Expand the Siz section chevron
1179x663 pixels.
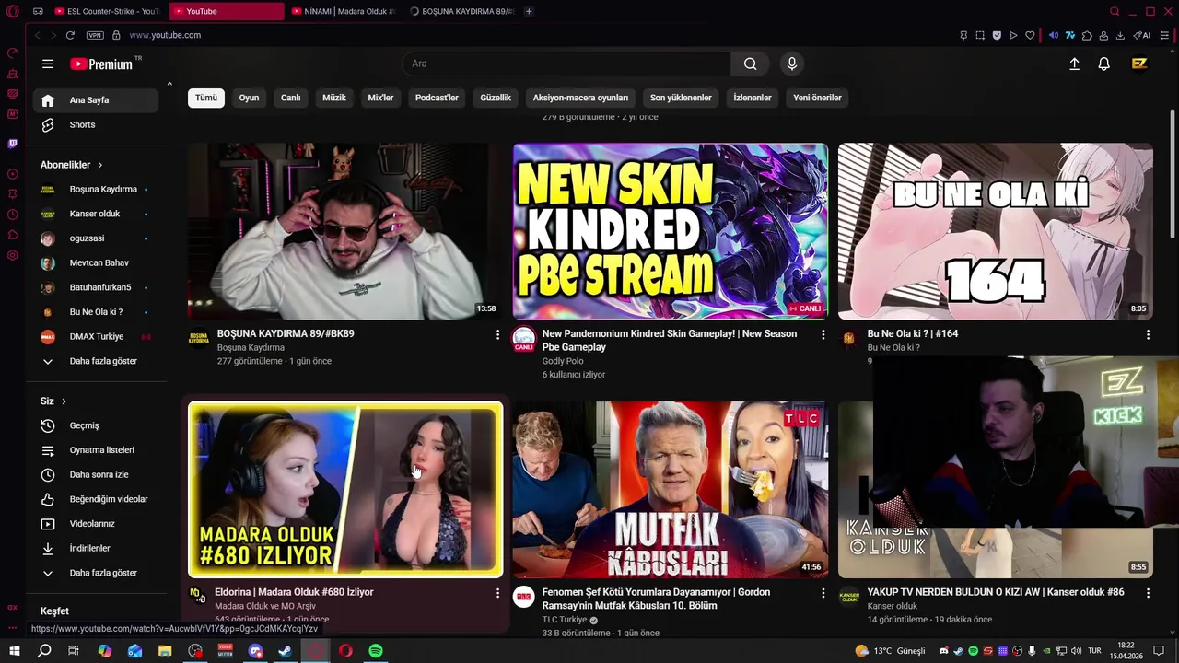click(x=64, y=401)
